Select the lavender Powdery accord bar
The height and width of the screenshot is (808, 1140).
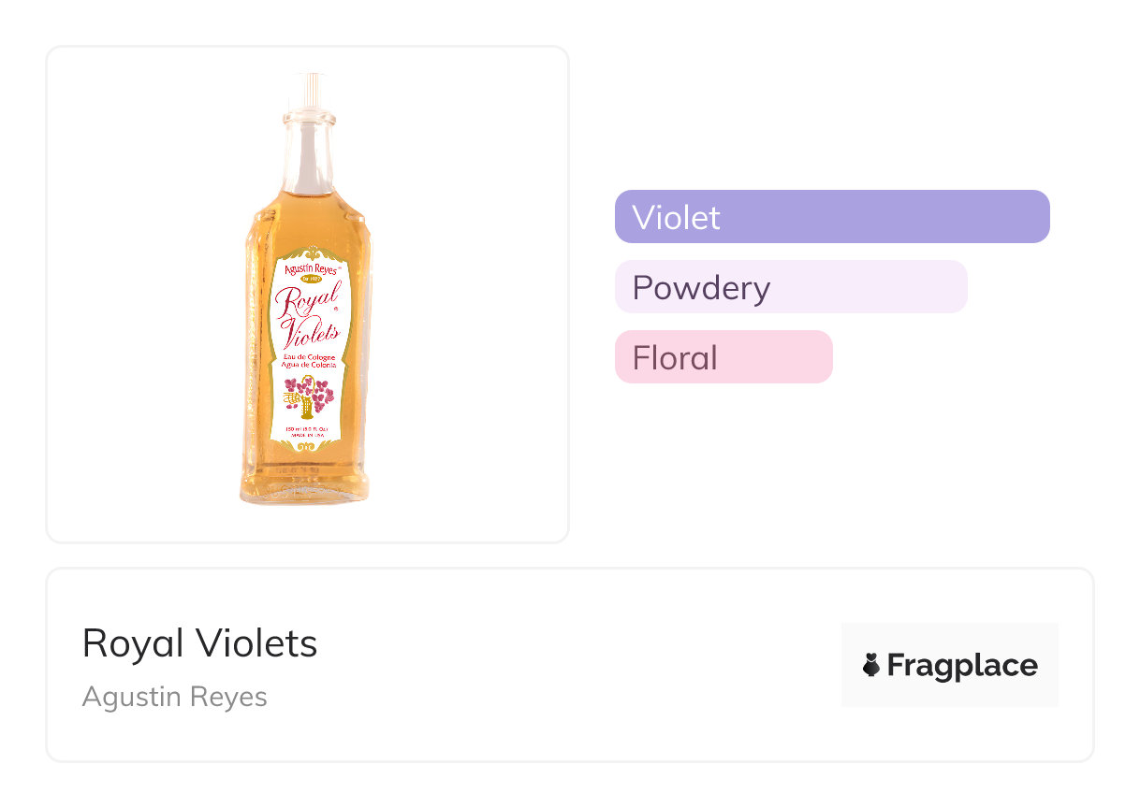point(791,287)
